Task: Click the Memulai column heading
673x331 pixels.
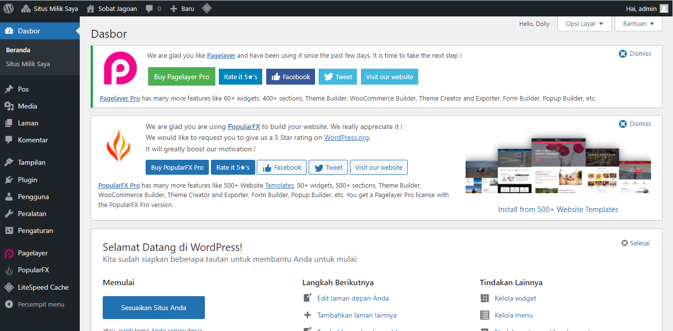Action: tap(119, 283)
